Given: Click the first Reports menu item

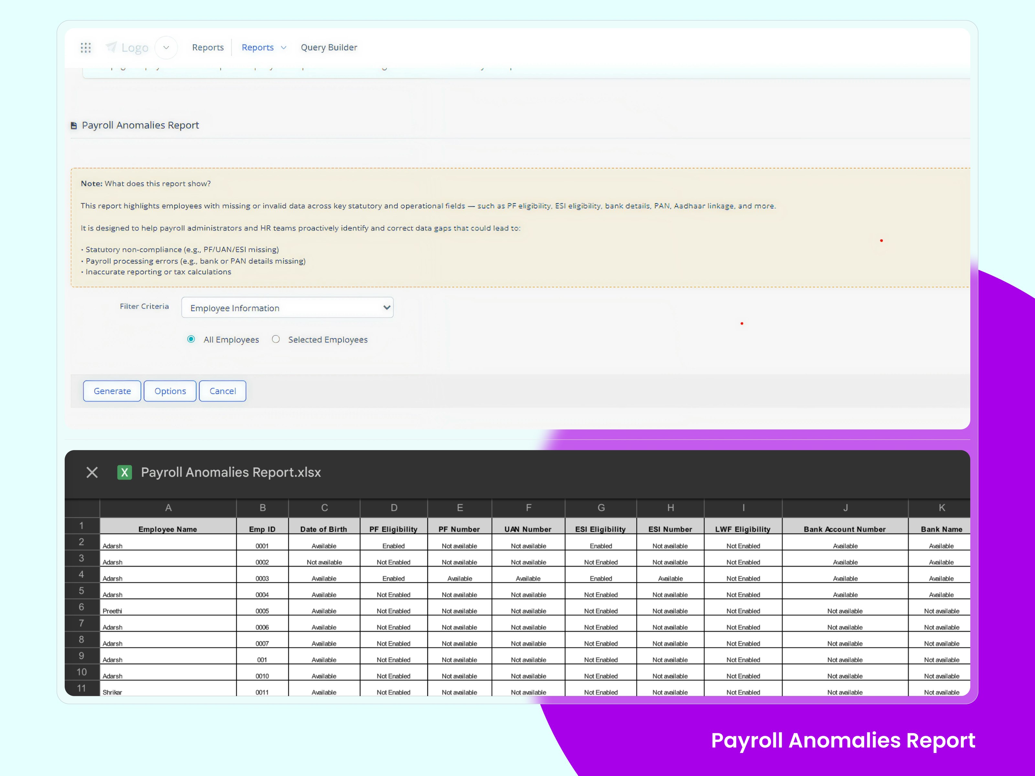Looking at the screenshot, I should (208, 47).
